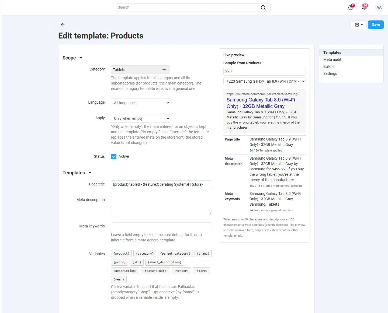Screen dimensions: 388x313
Task: Open the notifications bell icon
Action: [364, 7]
